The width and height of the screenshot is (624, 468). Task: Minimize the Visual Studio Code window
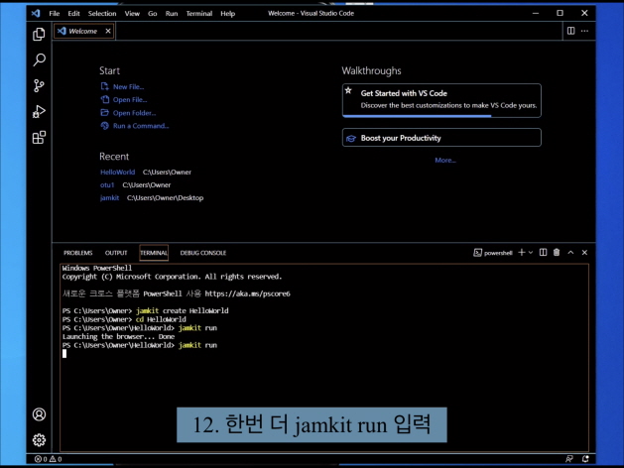tap(536, 13)
